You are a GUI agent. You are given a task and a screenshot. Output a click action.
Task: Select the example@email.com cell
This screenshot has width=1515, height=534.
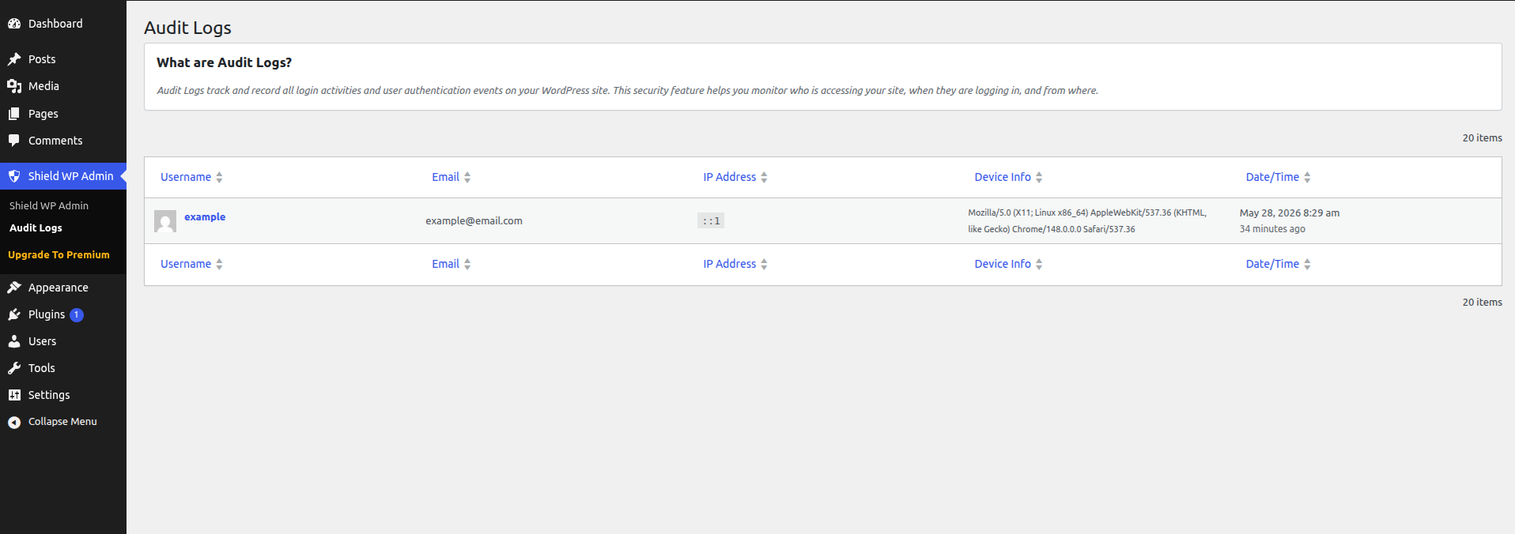(474, 221)
